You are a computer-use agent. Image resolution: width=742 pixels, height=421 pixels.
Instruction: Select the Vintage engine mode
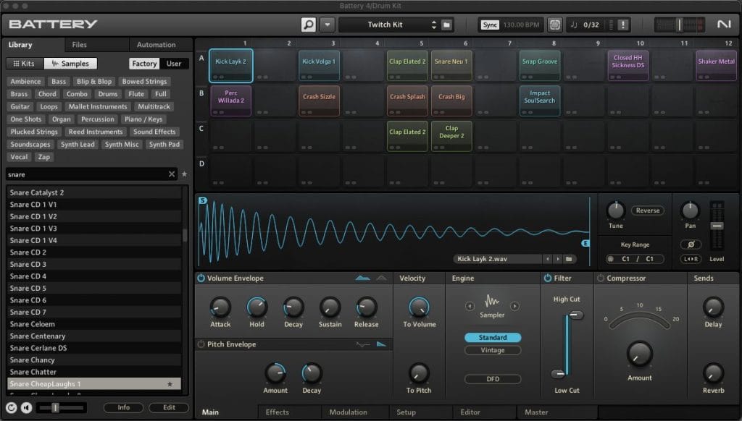(x=493, y=351)
